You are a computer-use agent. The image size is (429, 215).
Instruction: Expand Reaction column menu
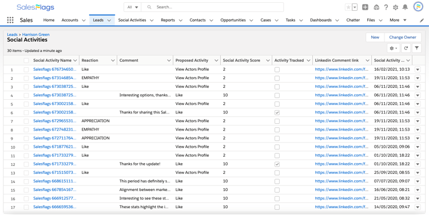[113, 60]
